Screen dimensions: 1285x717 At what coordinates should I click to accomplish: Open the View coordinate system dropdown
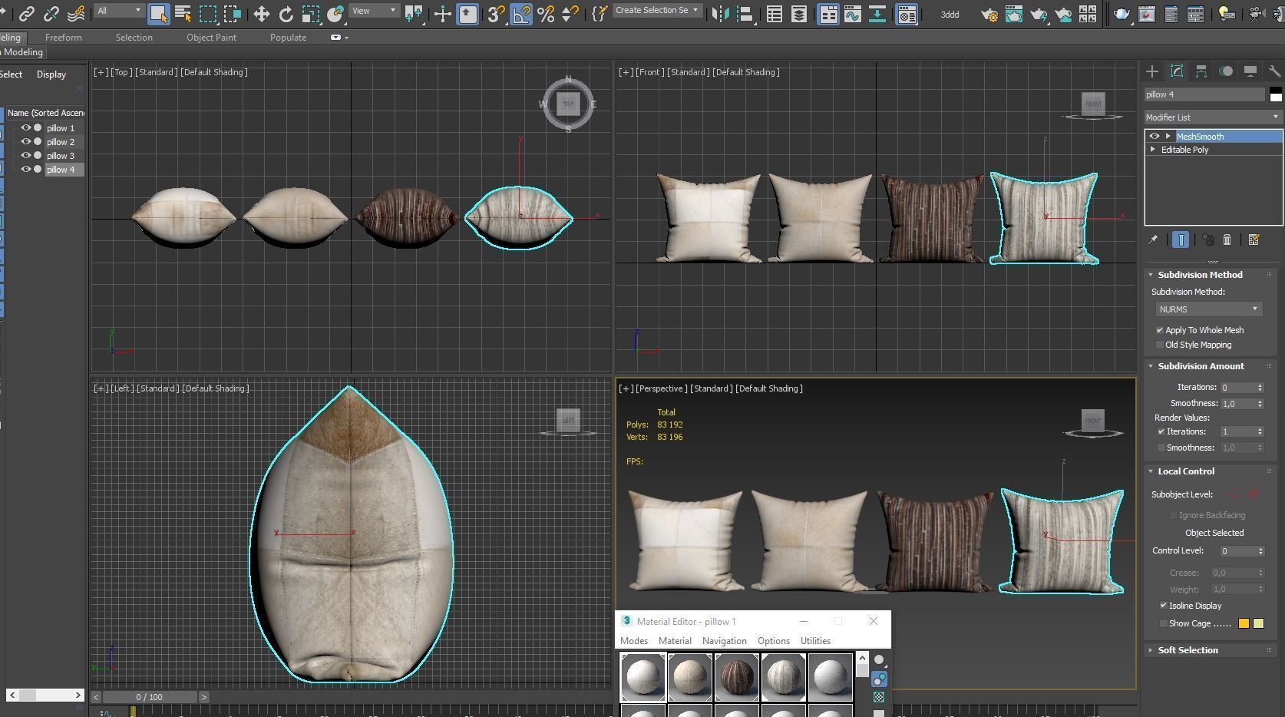(x=375, y=11)
